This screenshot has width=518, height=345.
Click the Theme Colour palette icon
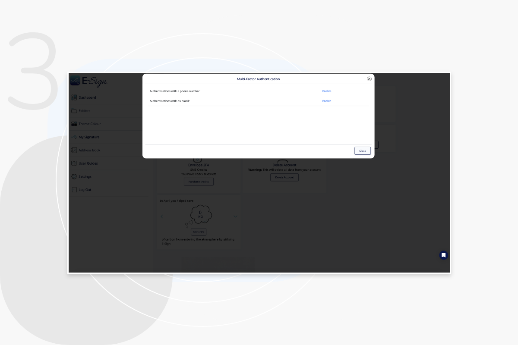pos(74,124)
